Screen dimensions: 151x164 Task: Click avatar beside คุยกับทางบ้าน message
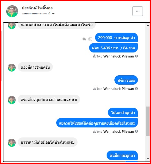pos(12,100)
